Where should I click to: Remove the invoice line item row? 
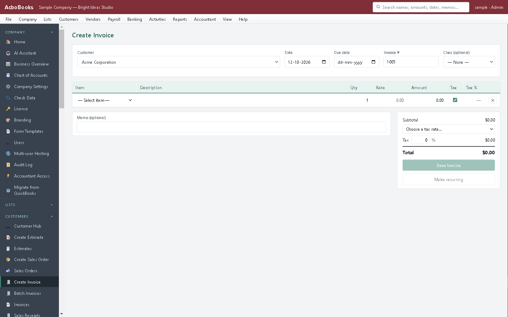tap(493, 100)
